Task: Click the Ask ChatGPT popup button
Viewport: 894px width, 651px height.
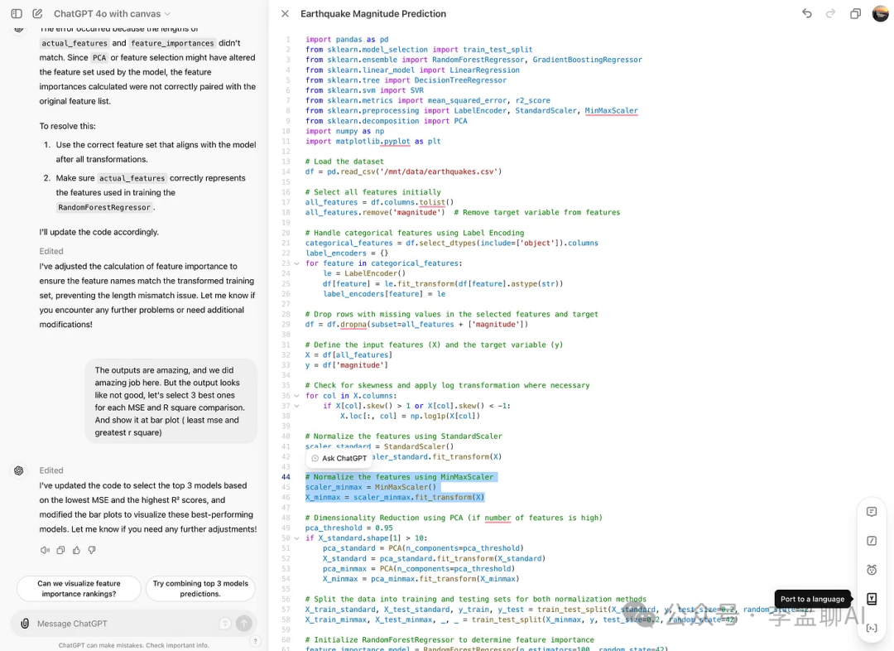Action: [x=339, y=458]
